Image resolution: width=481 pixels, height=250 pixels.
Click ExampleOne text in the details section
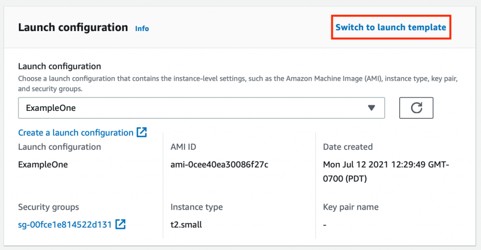pyautogui.click(x=43, y=165)
